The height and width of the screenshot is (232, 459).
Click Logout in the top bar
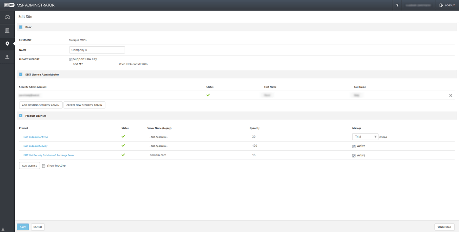tap(447, 6)
